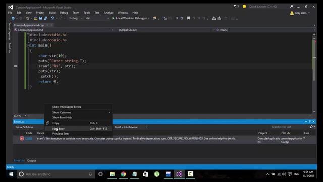This screenshot has width=323, height=182.
Task: Open Google Chrome from the taskbar
Action: pyautogui.click(x=123, y=174)
